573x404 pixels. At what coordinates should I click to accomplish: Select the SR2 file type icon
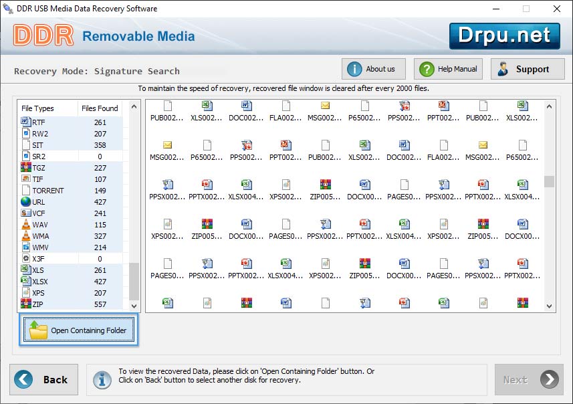pos(26,156)
